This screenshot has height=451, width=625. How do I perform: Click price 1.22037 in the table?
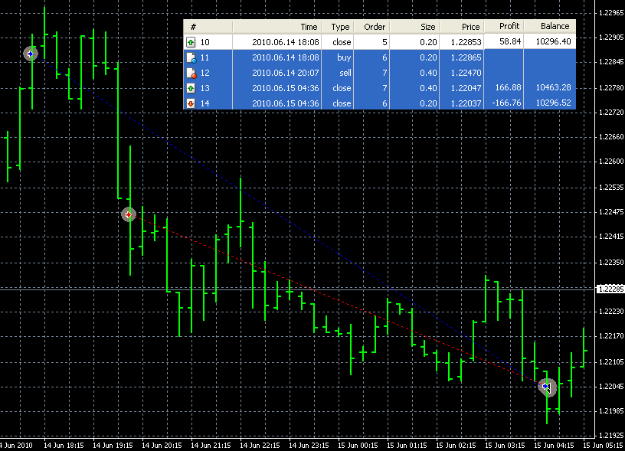click(466, 103)
